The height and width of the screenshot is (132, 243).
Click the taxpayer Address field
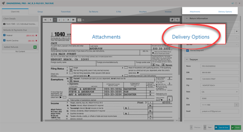coord(220,79)
